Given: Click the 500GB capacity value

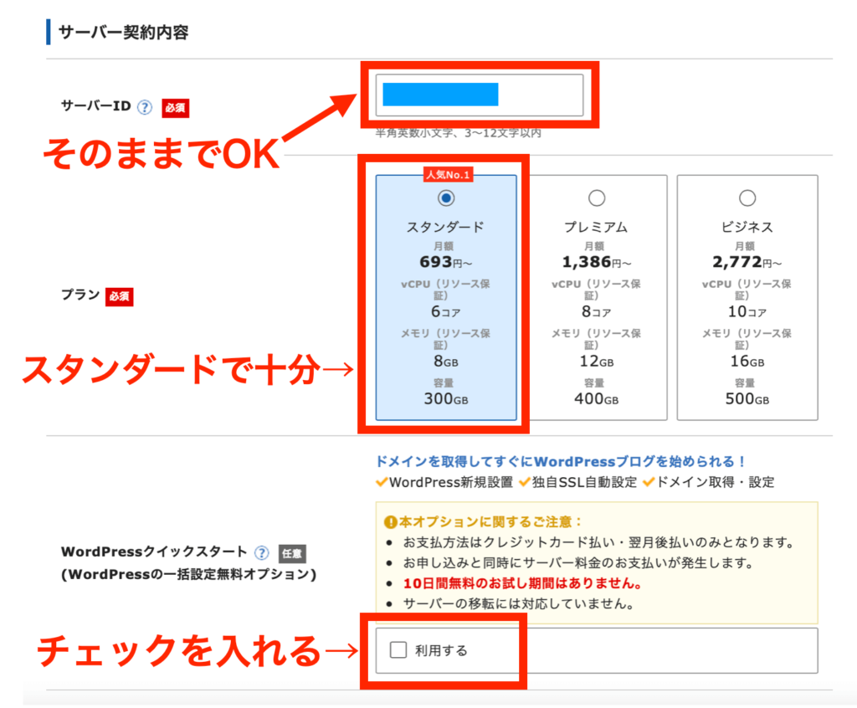Looking at the screenshot, I should tap(747, 399).
